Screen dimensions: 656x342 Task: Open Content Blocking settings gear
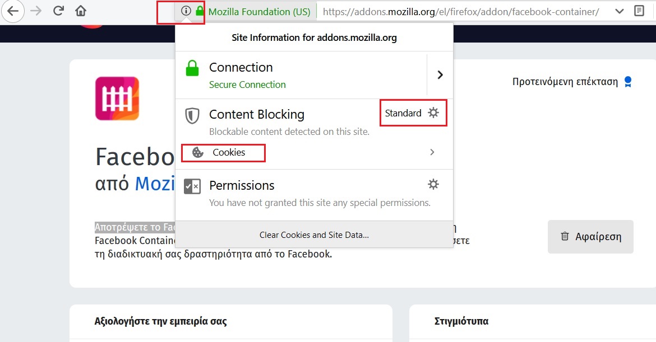(x=433, y=113)
